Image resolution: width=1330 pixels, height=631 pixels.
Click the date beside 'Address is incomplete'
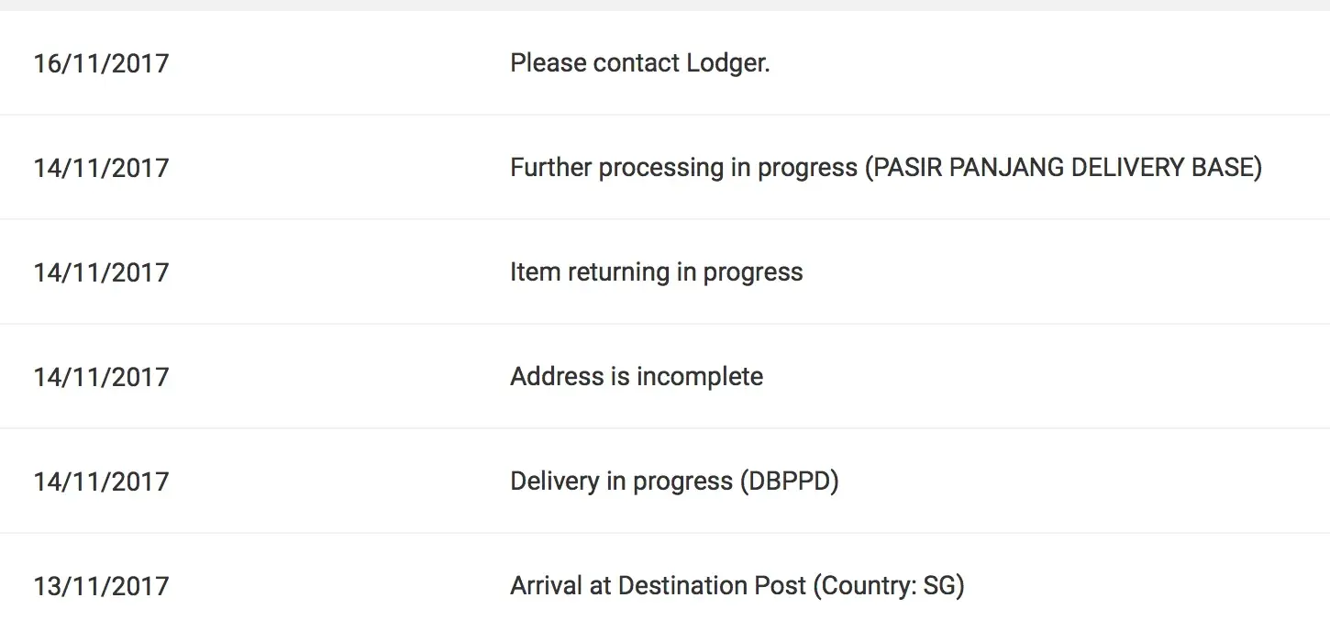101,377
